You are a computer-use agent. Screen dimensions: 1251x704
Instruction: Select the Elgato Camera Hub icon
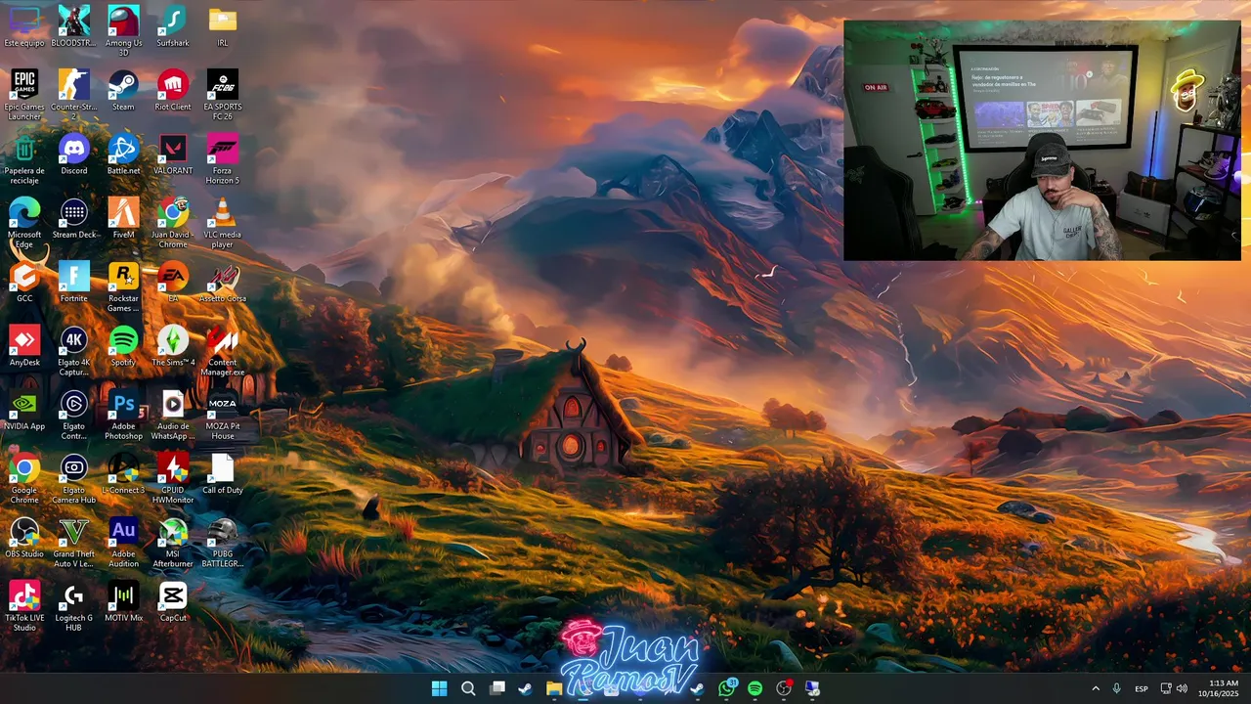[73, 478]
